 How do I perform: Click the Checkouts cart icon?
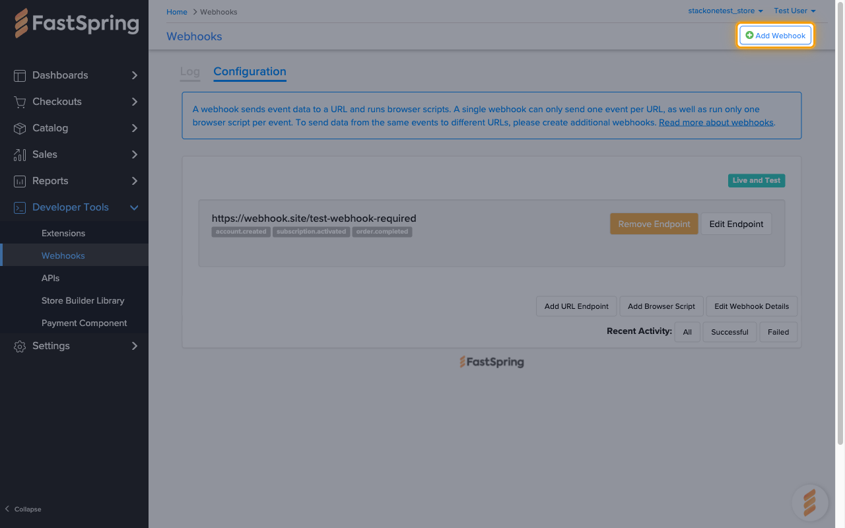[20, 102]
